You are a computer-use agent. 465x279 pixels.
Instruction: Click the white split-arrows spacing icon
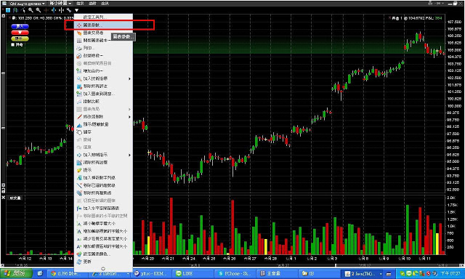61,10
